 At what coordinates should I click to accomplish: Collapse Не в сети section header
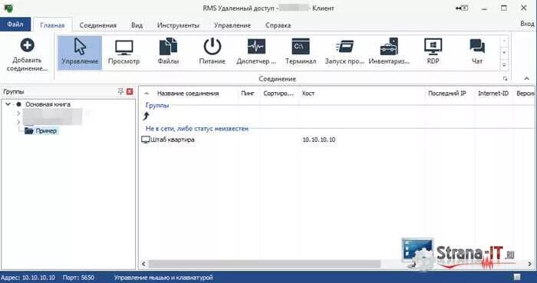pos(197,129)
